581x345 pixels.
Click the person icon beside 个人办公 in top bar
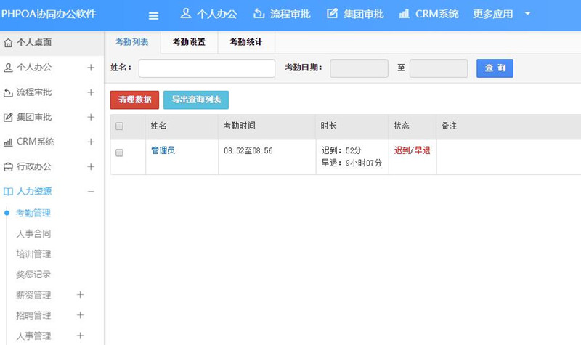pos(185,14)
